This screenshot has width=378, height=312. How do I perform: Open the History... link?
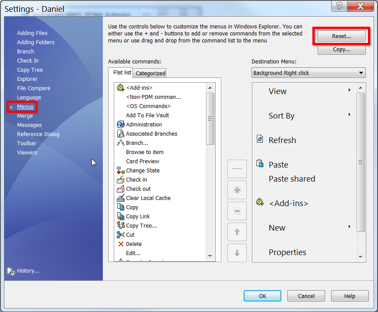point(28,271)
